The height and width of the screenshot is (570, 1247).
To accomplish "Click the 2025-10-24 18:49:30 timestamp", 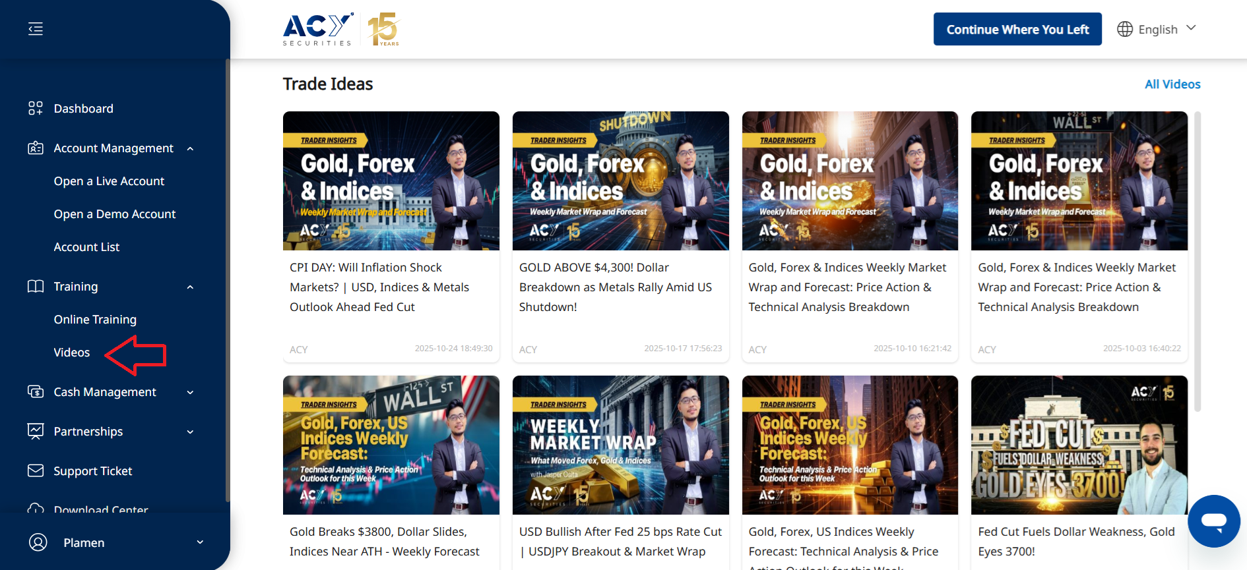I will pos(454,349).
